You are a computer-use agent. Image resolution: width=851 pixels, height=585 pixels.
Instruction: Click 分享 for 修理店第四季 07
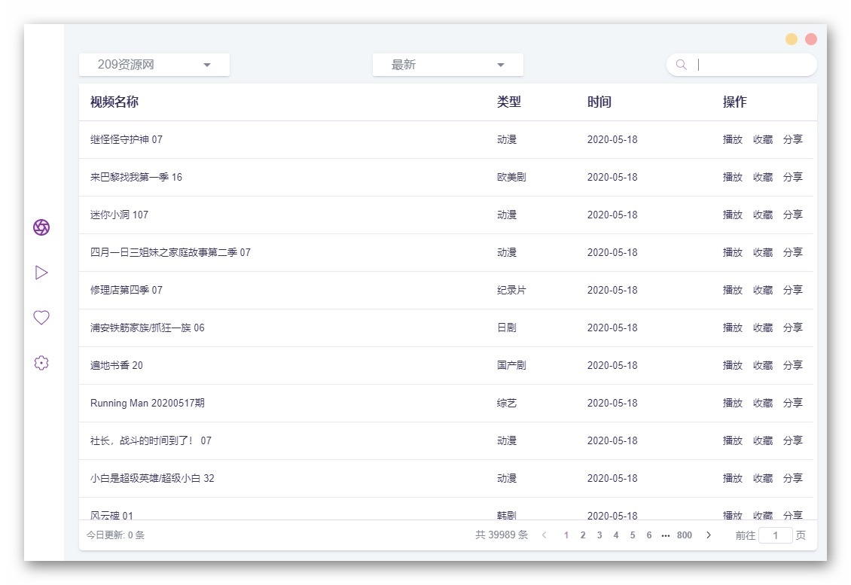(x=792, y=290)
